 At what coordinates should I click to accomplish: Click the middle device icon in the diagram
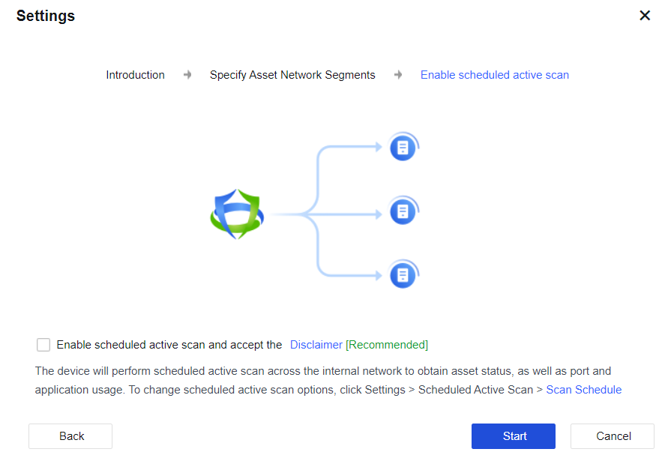point(403,212)
